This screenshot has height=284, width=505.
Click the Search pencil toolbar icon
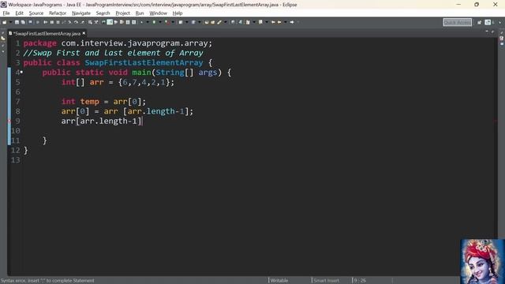click(219, 22)
